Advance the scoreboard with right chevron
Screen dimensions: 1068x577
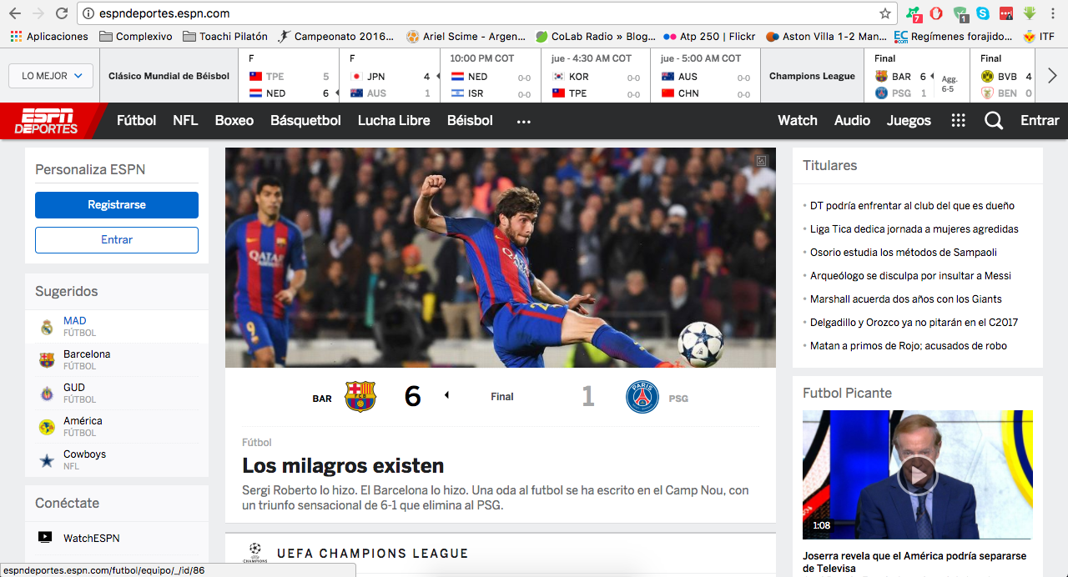tap(1052, 76)
